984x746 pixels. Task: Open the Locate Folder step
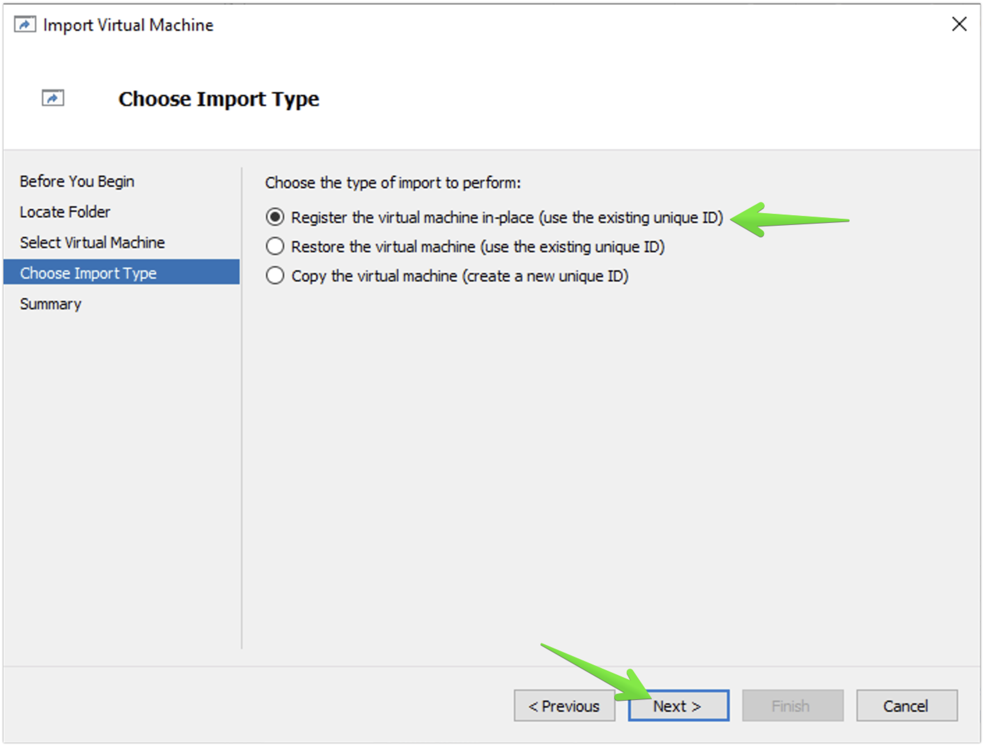pyautogui.click(x=65, y=212)
